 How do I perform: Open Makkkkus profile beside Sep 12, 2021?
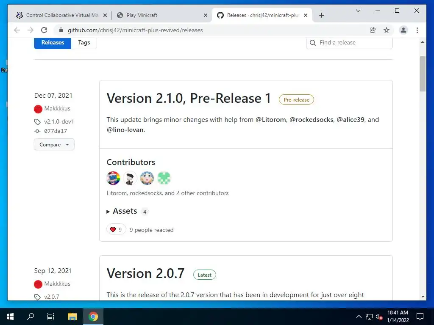pos(57,284)
